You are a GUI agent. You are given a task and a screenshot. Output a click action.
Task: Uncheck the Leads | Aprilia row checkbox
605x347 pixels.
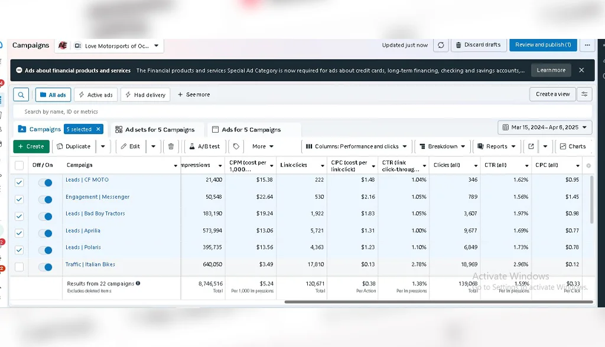tap(19, 233)
